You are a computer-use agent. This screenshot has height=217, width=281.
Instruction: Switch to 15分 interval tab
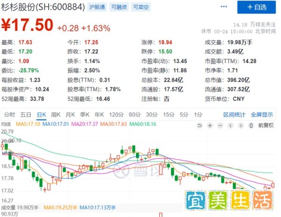pos(169,115)
